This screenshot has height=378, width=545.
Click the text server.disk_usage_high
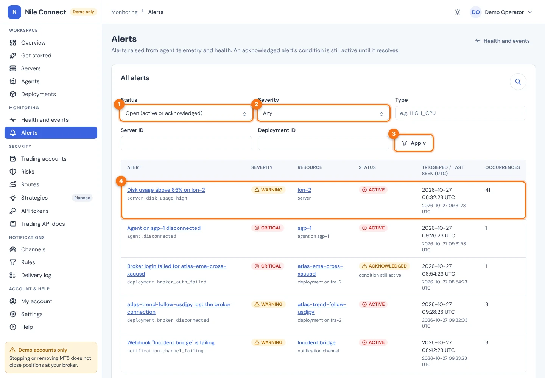pos(157,198)
